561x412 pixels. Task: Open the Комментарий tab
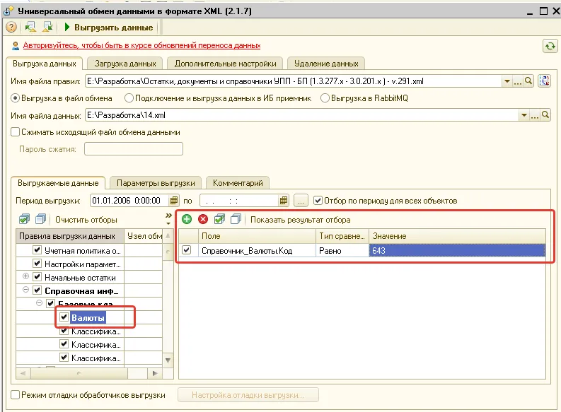tap(238, 183)
